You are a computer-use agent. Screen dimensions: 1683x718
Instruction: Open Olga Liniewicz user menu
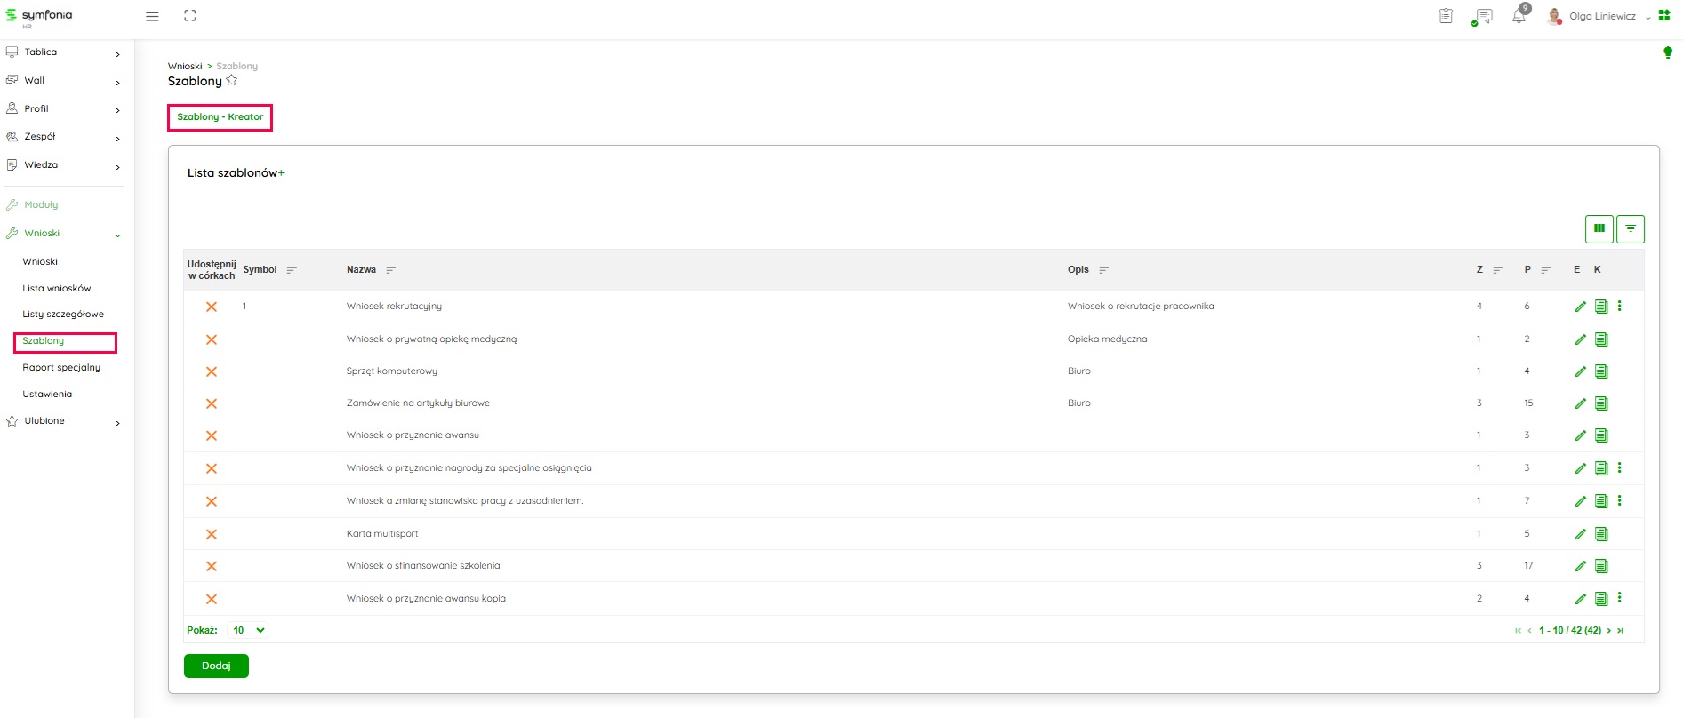(x=1601, y=16)
